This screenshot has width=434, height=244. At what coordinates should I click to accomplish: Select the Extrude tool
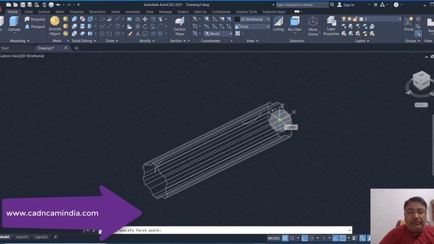(14, 24)
